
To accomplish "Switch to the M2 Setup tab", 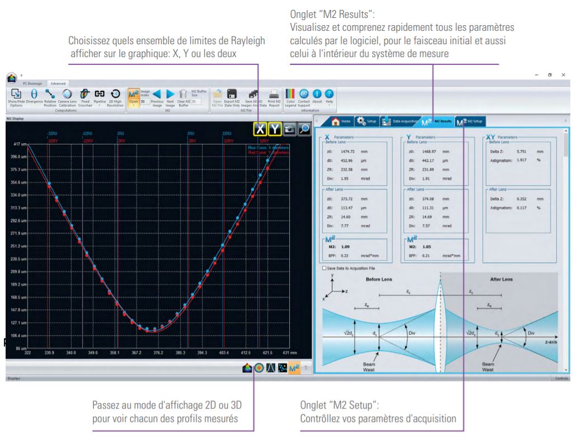I will 471,120.
